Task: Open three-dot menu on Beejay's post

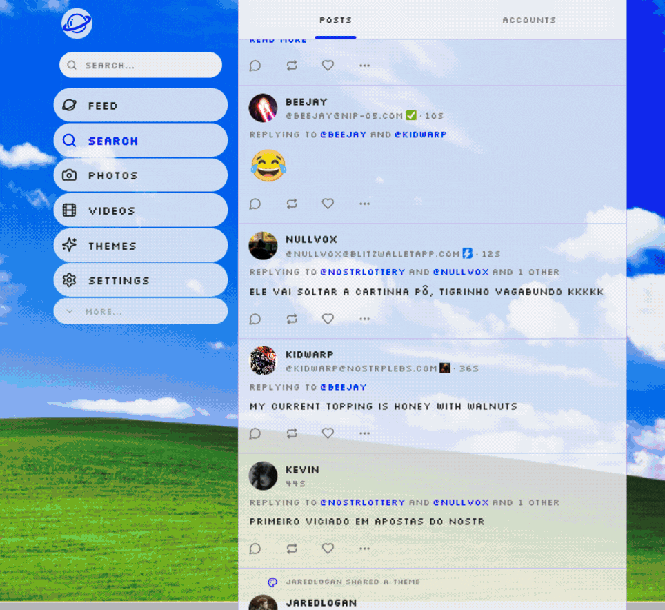Action: click(x=364, y=204)
